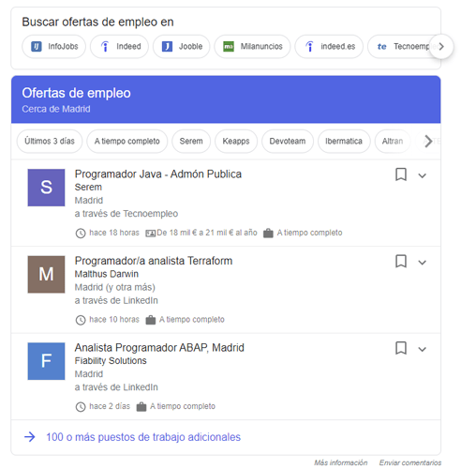Show more job sites with the arrow
This screenshot has width=461, height=469.
pos(441,47)
